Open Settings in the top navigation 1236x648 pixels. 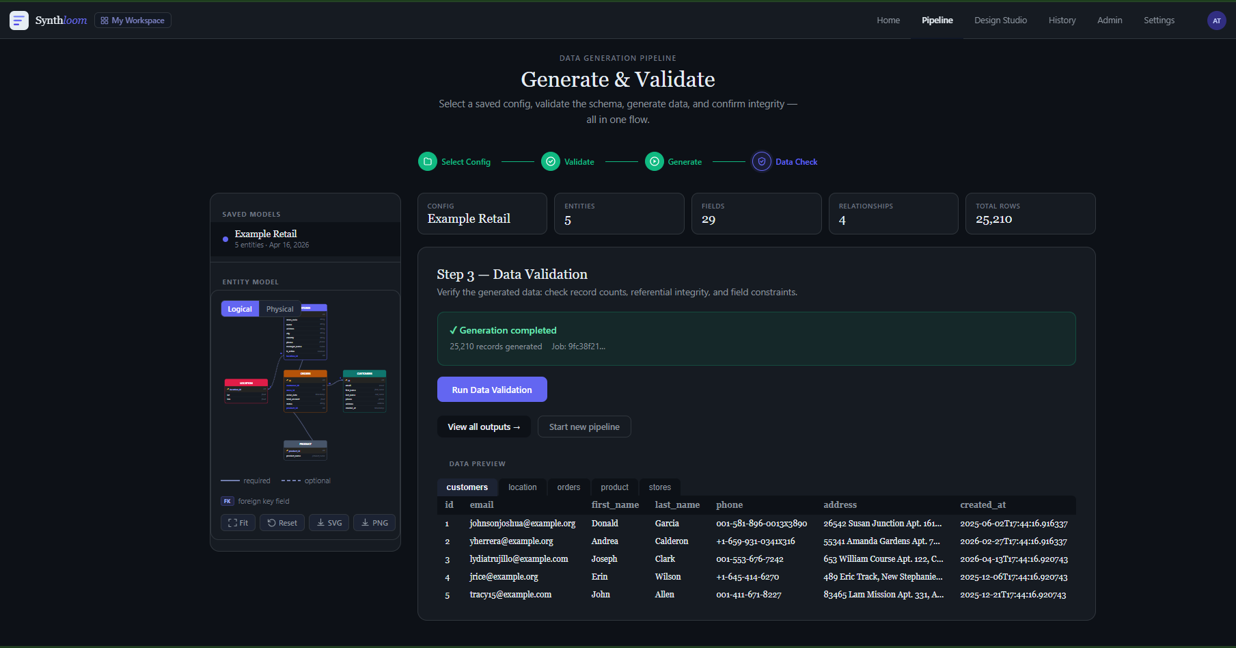click(x=1159, y=21)
